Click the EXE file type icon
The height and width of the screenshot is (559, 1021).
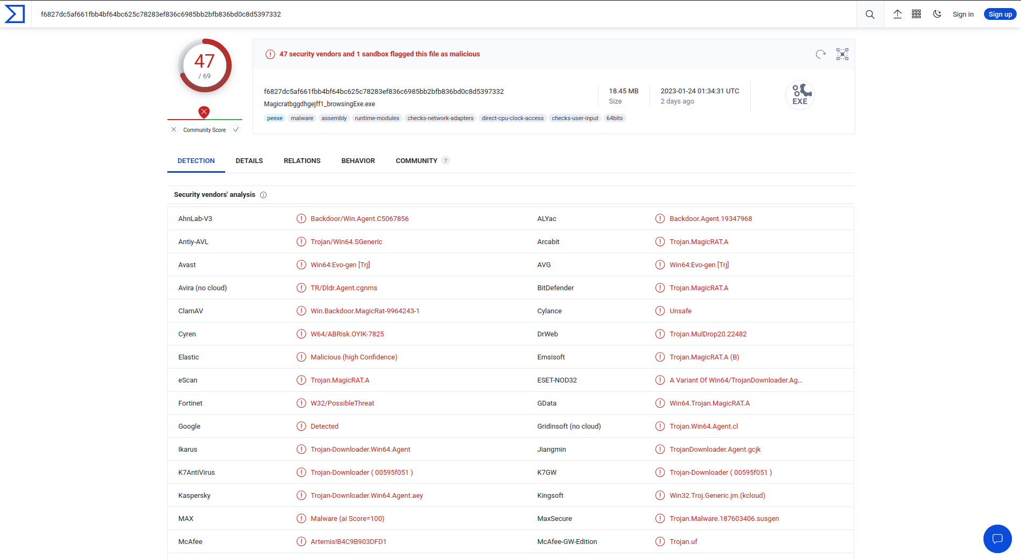tap(800, 94)
